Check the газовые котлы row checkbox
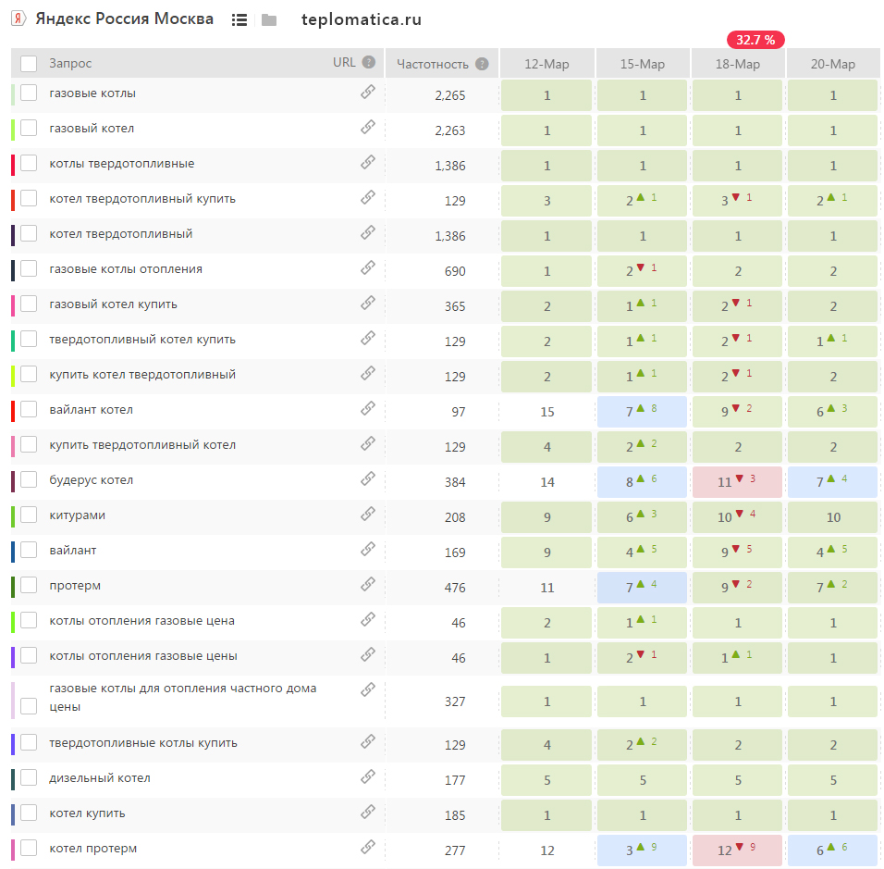The width and height of the screenshot is (884, 869). tap(29, 93)
